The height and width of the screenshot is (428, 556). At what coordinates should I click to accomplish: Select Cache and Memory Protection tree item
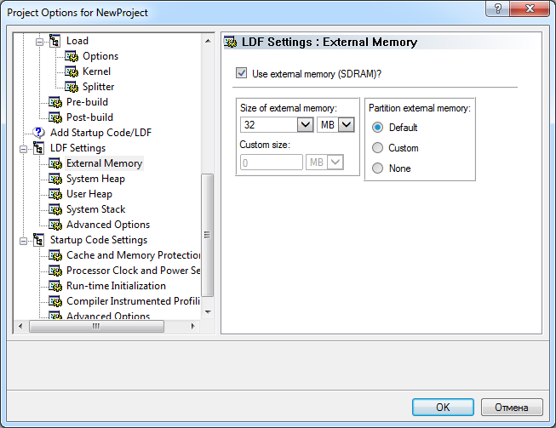pos(133,255)
